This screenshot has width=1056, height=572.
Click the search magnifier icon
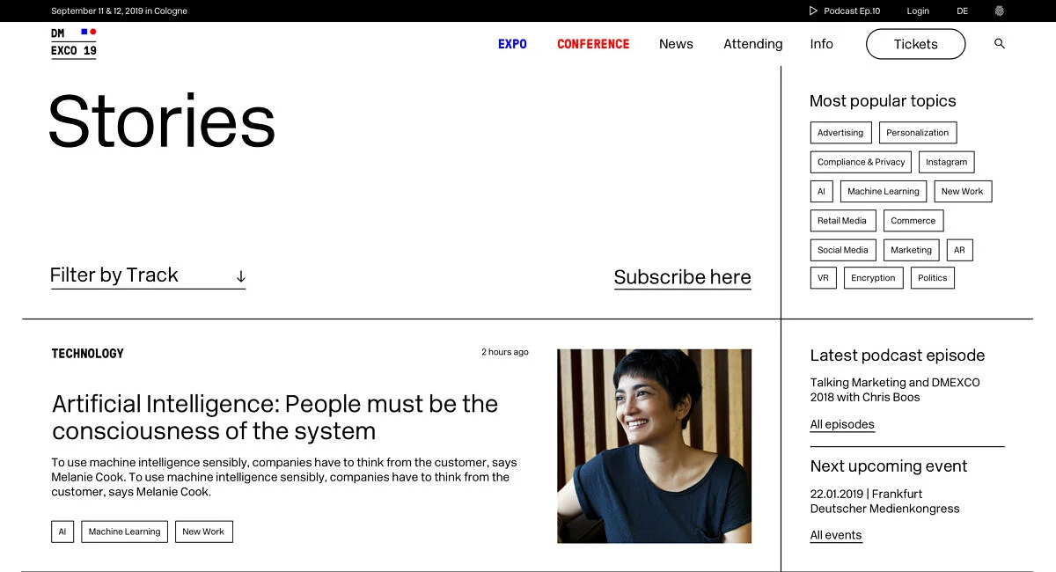tap(1000, 43)
